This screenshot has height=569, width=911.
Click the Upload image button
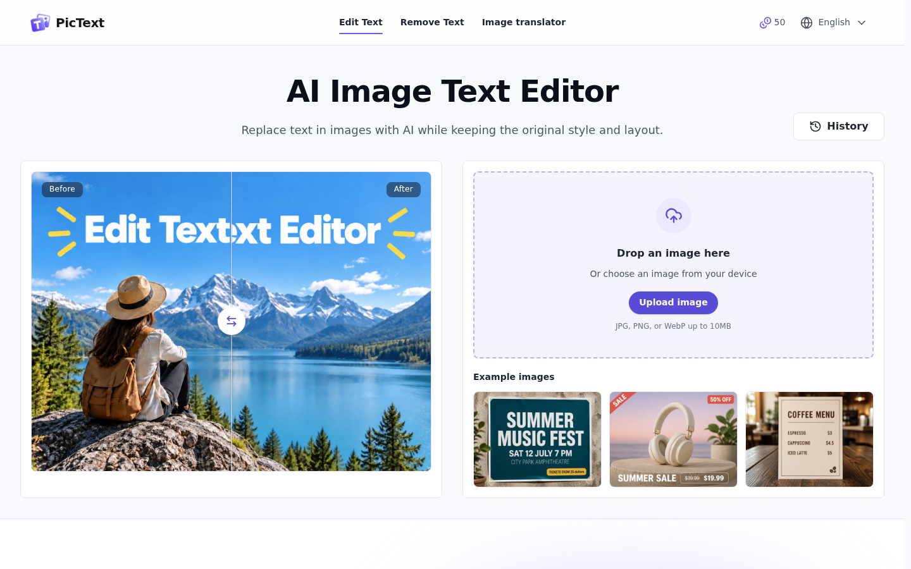click(673, 303)
